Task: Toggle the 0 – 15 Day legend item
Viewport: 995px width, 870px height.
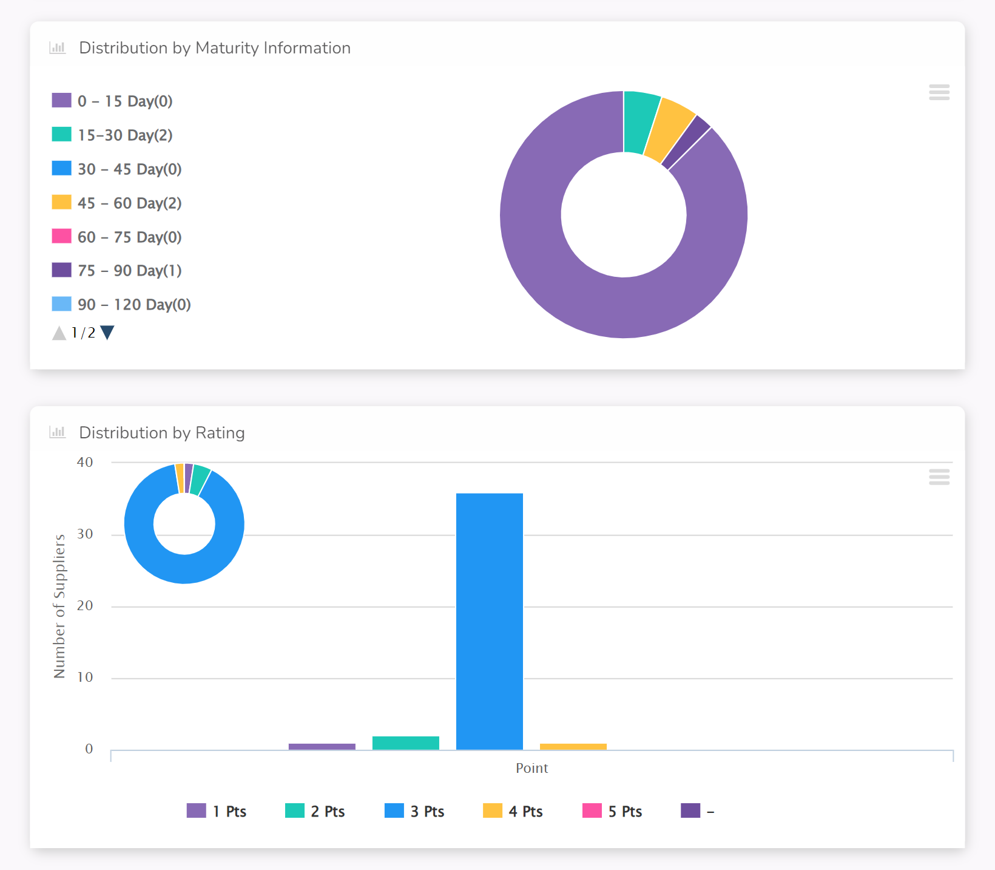Action: pyautogui.click(x=112, y=101)
